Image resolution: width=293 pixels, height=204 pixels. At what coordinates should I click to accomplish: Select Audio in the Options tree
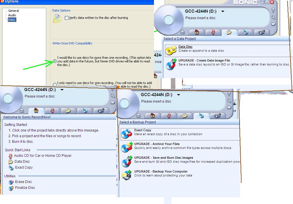12,15
